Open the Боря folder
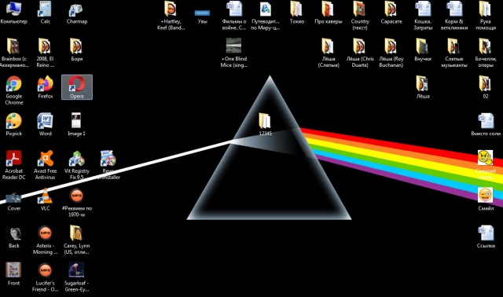 [x=77, y=50]
